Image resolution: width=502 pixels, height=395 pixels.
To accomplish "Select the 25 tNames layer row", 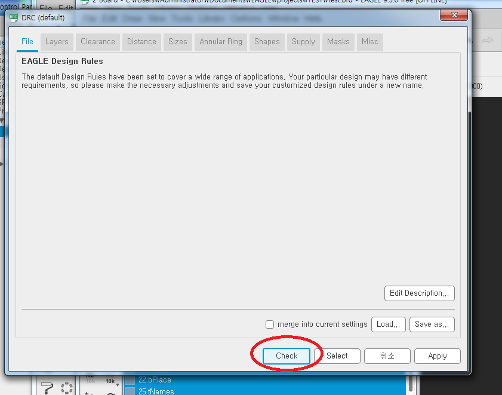I will pyautogui.click(x=264, y=391).
